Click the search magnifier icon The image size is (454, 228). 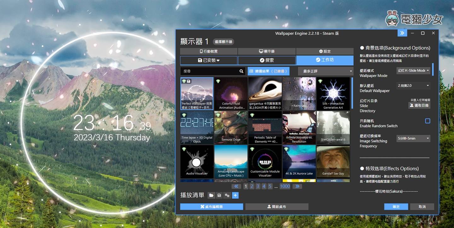(241, 71)
